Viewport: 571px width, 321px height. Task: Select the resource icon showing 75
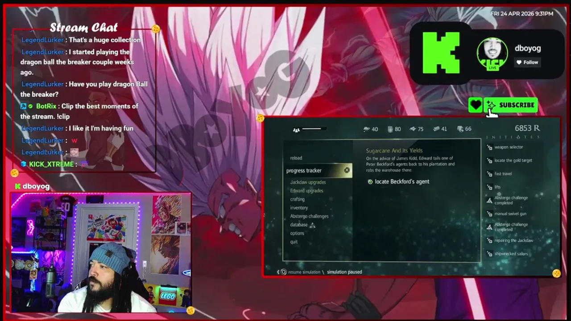412,129
